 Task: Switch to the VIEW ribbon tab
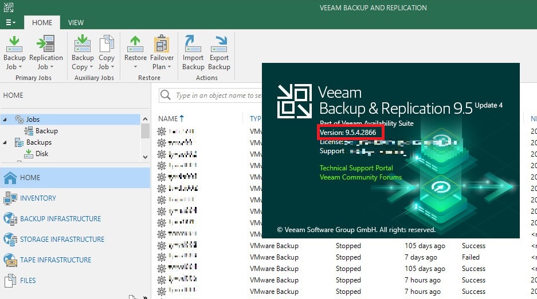(76, 22)
